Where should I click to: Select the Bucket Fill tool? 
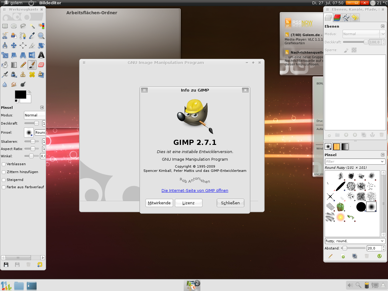pyautogui.click(x=5, y=65)
